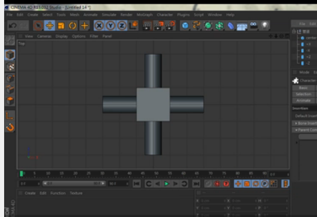Screen dimensions: 317x217
Task: Open the spline pen tools icon
Action: 197,26
